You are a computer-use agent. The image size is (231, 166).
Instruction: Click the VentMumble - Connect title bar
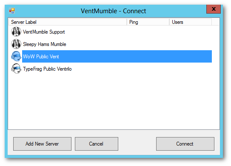click(x=114, y=11)
